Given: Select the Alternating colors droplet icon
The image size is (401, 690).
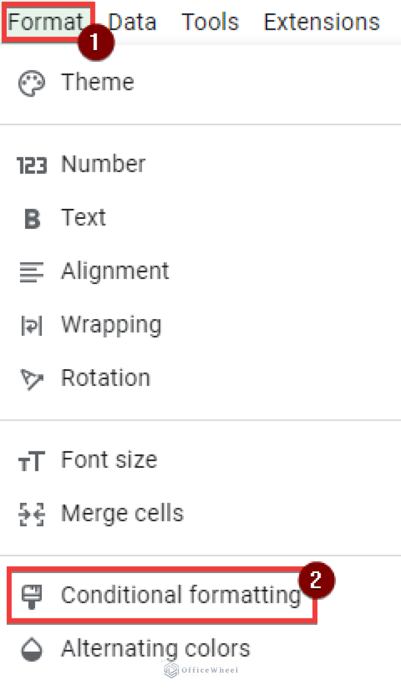Looking at the screenshot, I should click(x=31, y=648).
